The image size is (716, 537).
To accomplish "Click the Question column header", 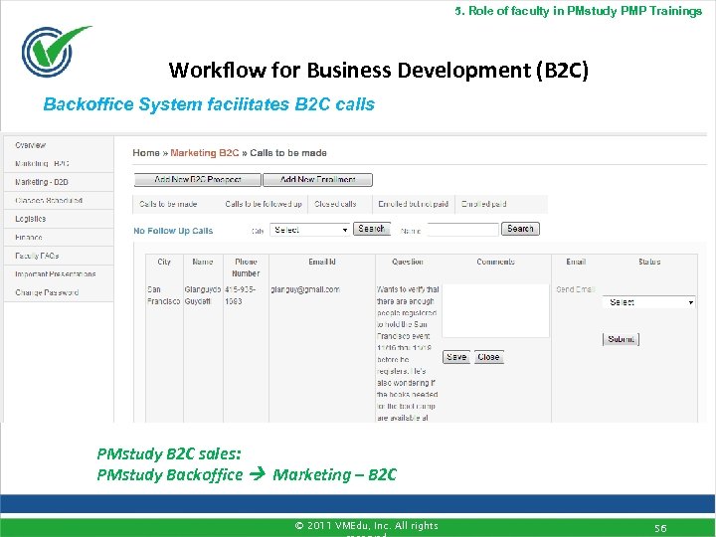I will [x=408, y=263].
